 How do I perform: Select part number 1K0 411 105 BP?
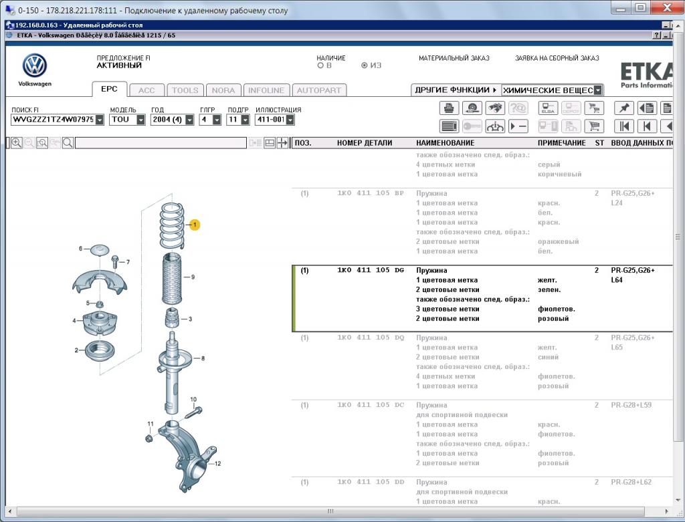point(371,193)
